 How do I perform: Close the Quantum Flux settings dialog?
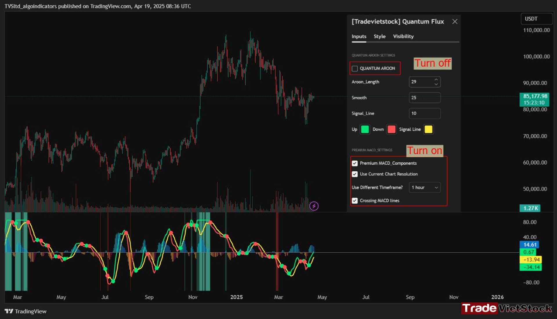point(455,21)
